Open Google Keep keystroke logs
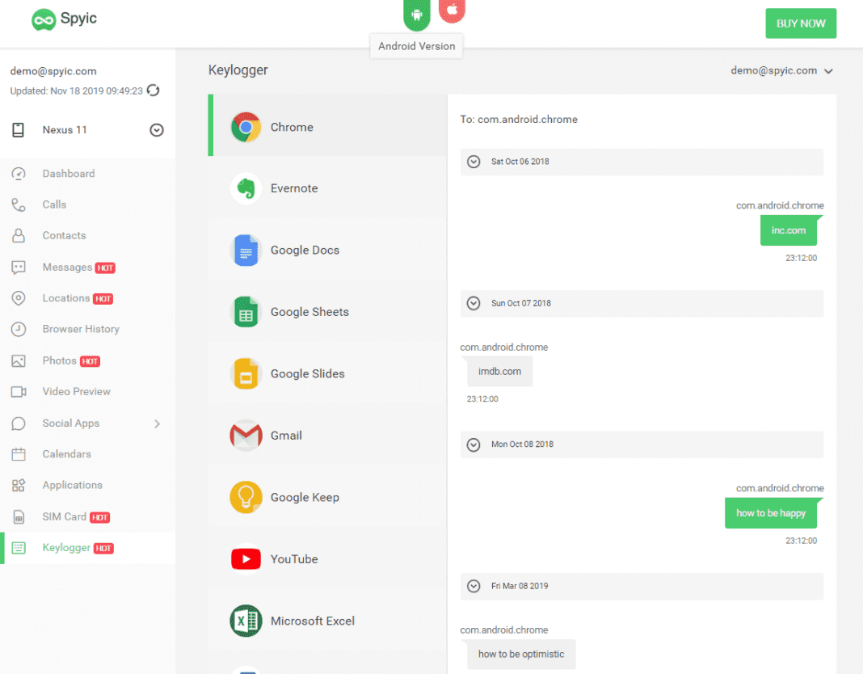 pos(304,497)
